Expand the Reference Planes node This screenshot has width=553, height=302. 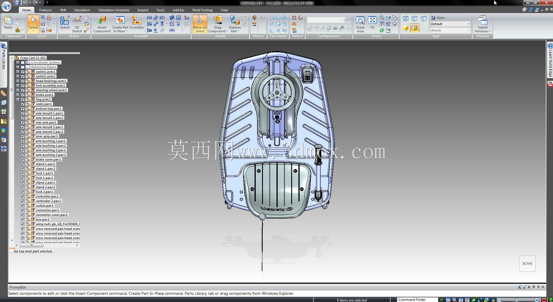[x=18, y=67]
